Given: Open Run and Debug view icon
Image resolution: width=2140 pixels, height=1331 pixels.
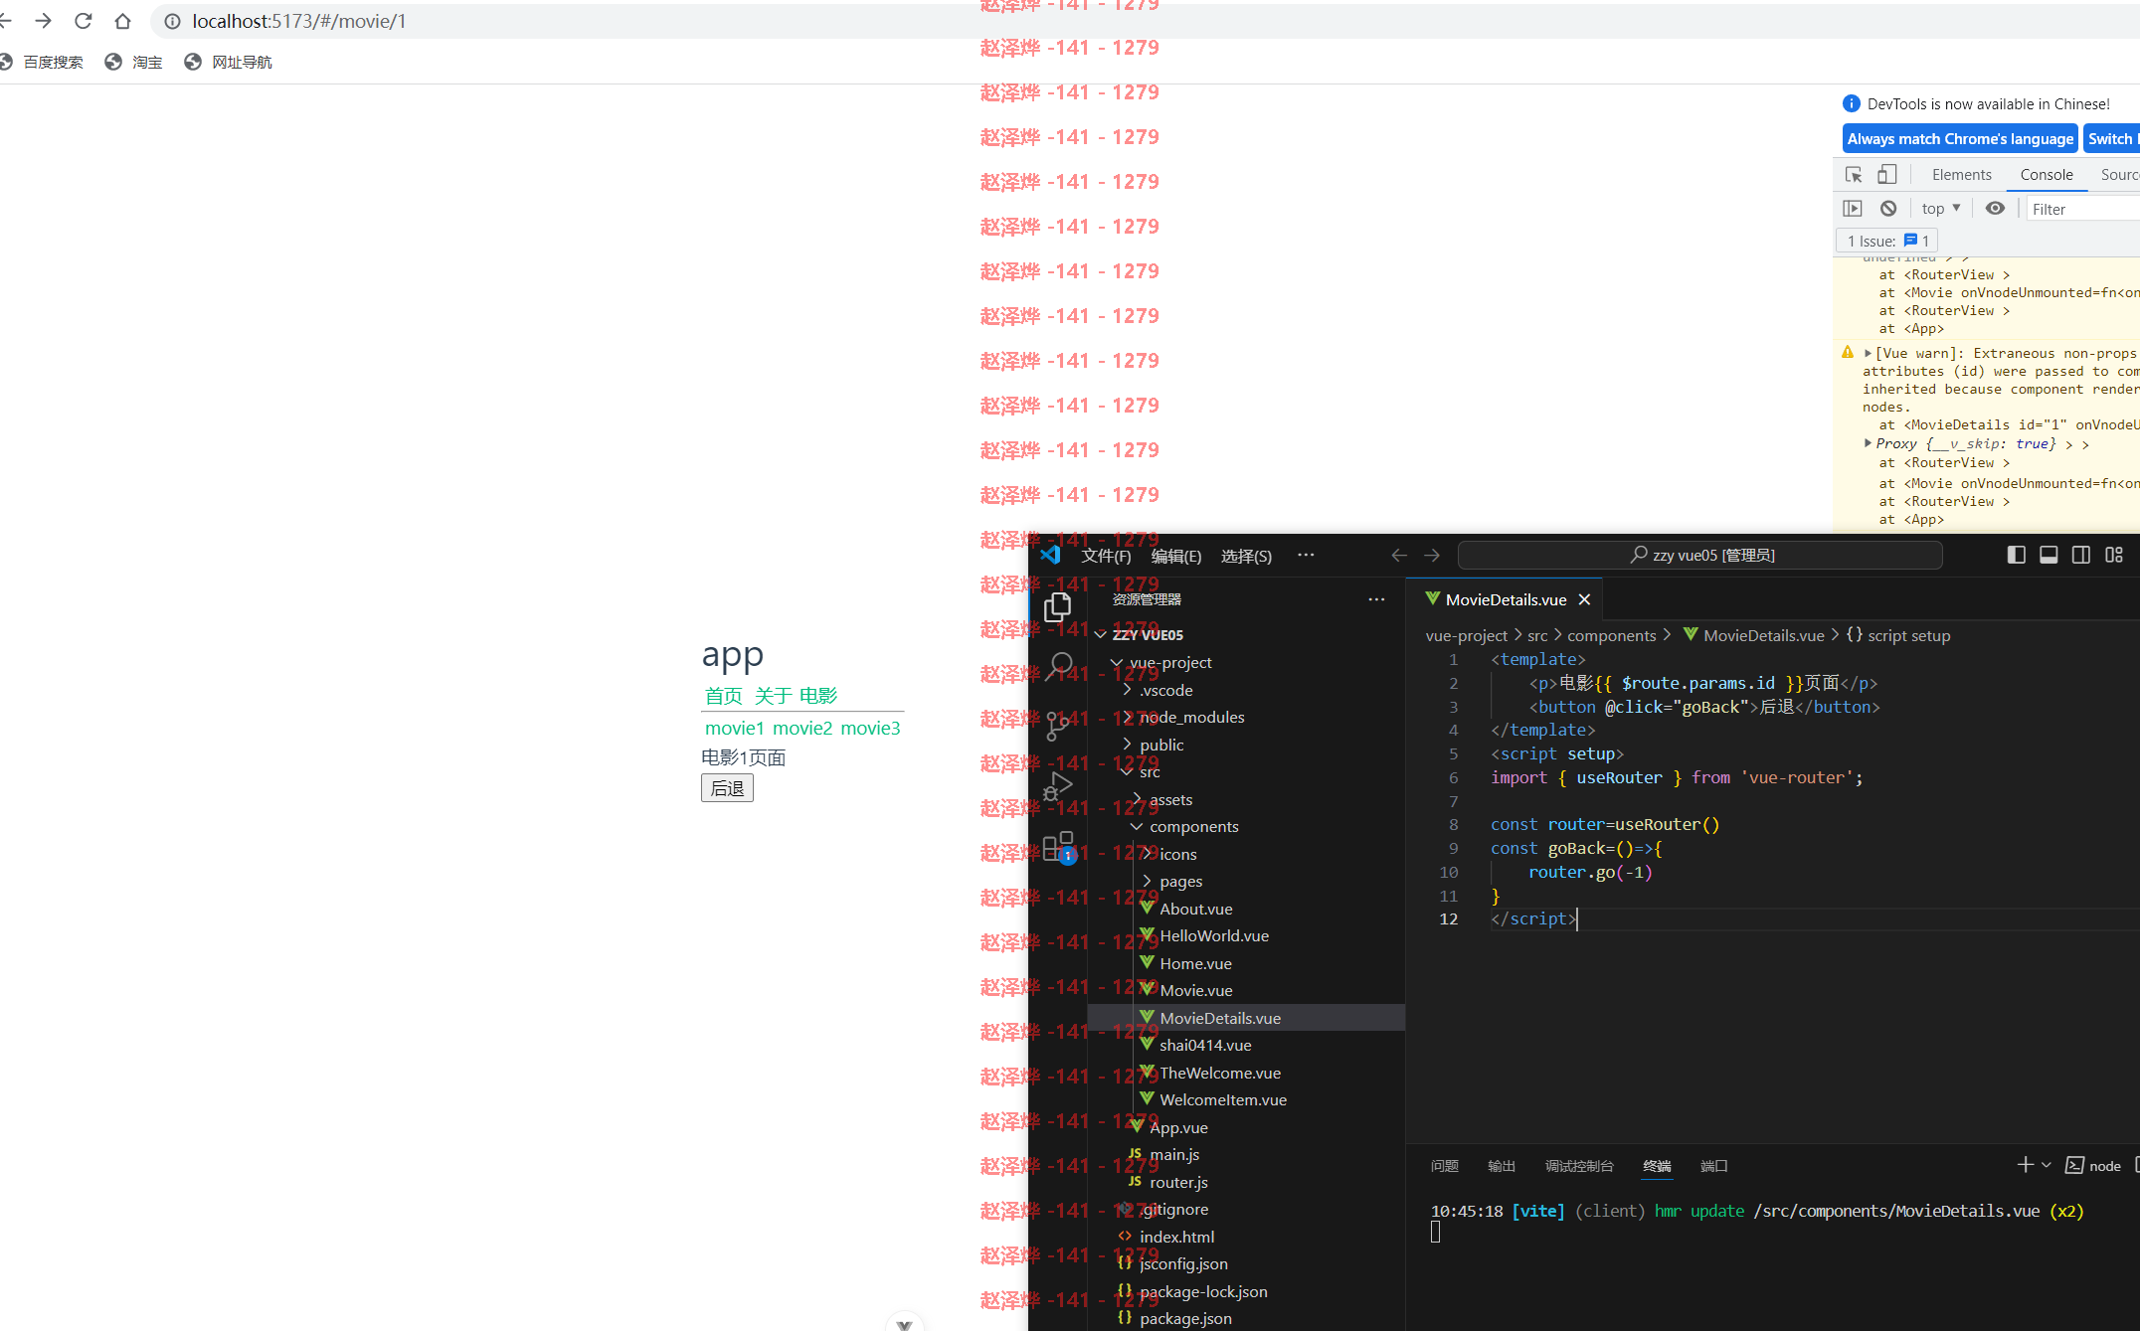Looking at the screenshot, I should (x=1058, y=786).
